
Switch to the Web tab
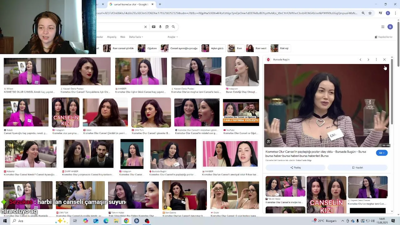pyautogui.click(x=123, y=37)
